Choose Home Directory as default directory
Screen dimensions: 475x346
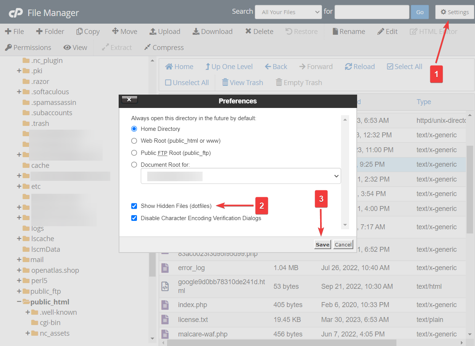click(134, 129)
